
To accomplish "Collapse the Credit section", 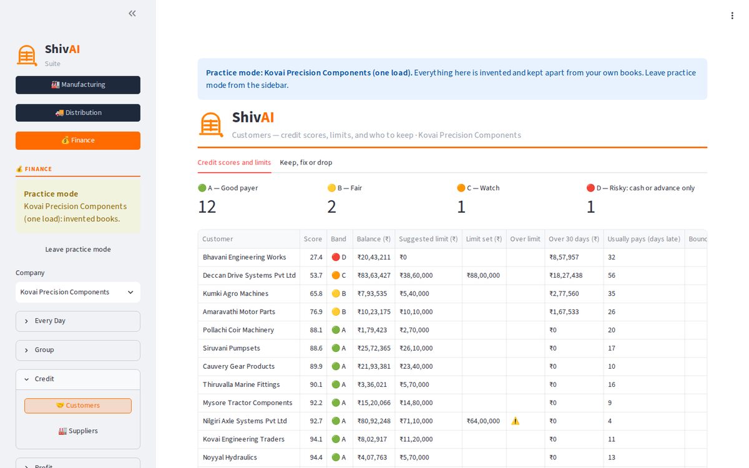I will [x=78, y=379].
